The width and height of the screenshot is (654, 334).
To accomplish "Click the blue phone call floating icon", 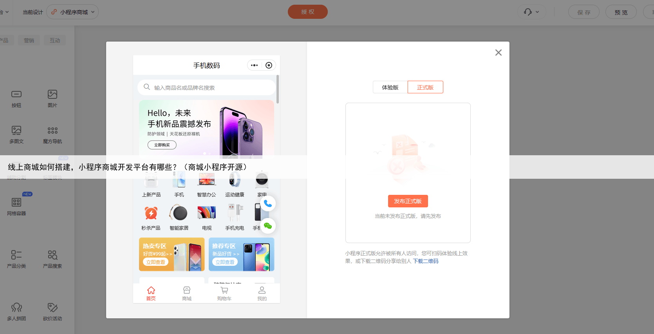I will (x=268, y=203).
